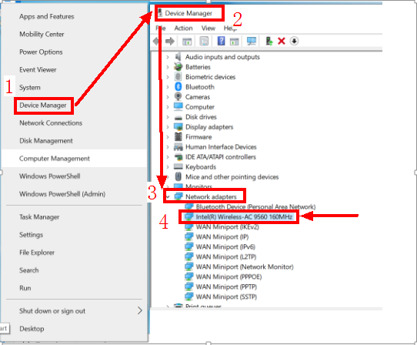
Task: Expand the Display adapters tree node
Action: pyautogui.click(x=167, y=127)
